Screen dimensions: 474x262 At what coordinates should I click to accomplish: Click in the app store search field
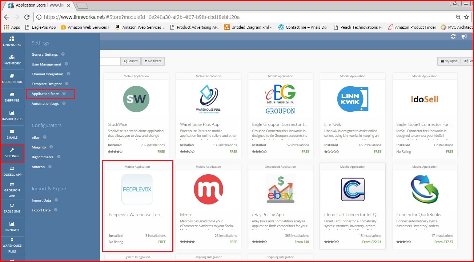(x=110, y=61)
